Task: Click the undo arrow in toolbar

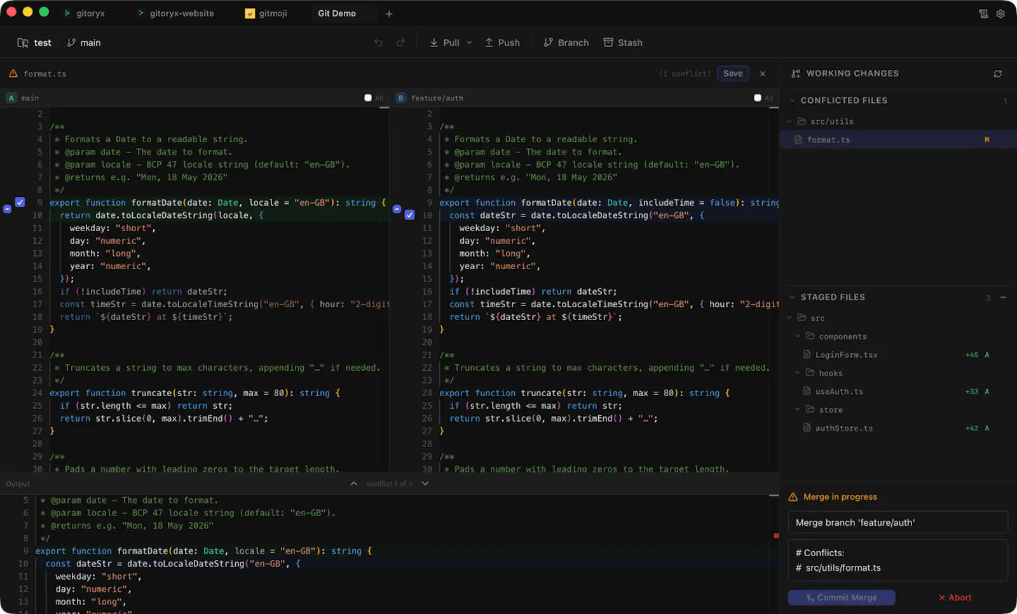Action: (x=378, y=43)
